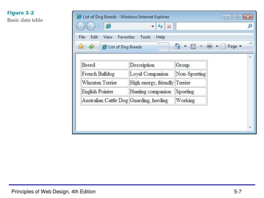264x198 pixels.
Task: Click the scrollbar up arrow
Action: point(250,57)
